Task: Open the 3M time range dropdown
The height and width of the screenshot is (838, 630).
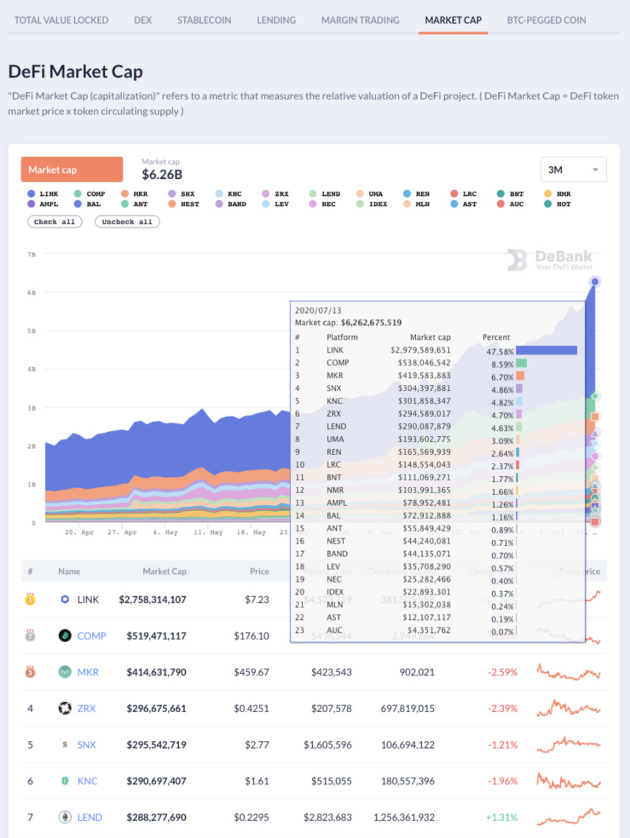Action: tap(573, 170)
